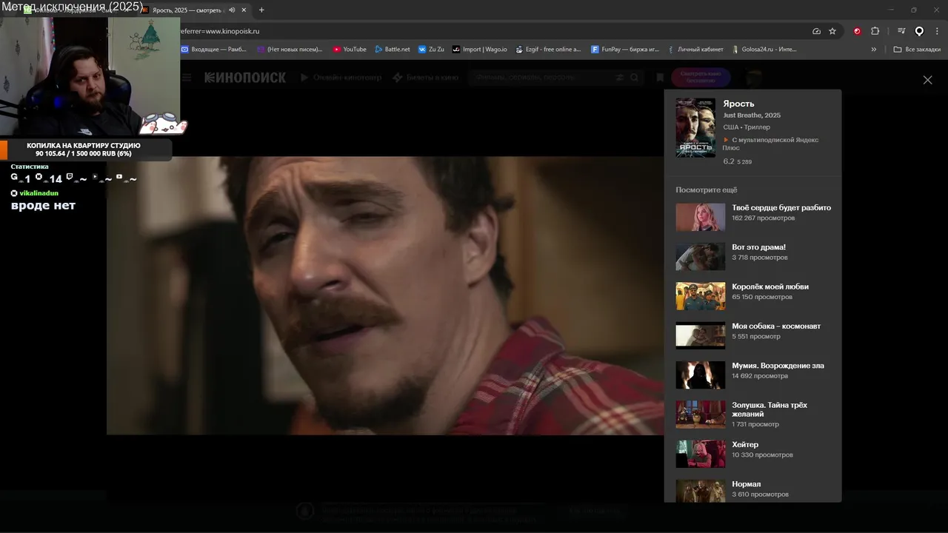The width and height of the screenshot is (948, 533).
Task: Open Билеты в кино in Kinopoisk header
Action: pyautogui.click(x=426, y=77)
